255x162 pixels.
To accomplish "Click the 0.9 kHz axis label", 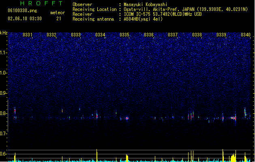I will (4, 93).
